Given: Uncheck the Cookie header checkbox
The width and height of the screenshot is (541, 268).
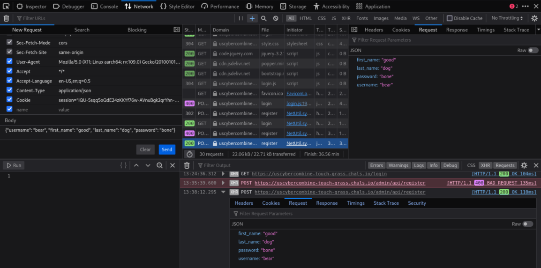Looking at the screenshot, I should tap(9, 100).
